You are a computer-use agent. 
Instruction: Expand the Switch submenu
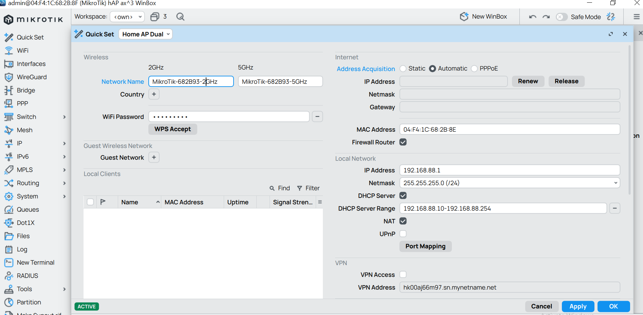point(65,117)
